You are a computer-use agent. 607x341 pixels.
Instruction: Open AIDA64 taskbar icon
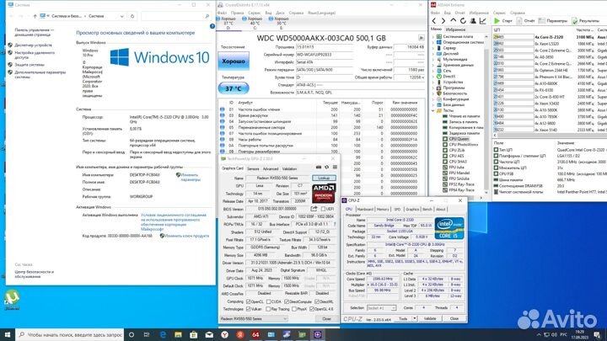click(x=255, y=334)
